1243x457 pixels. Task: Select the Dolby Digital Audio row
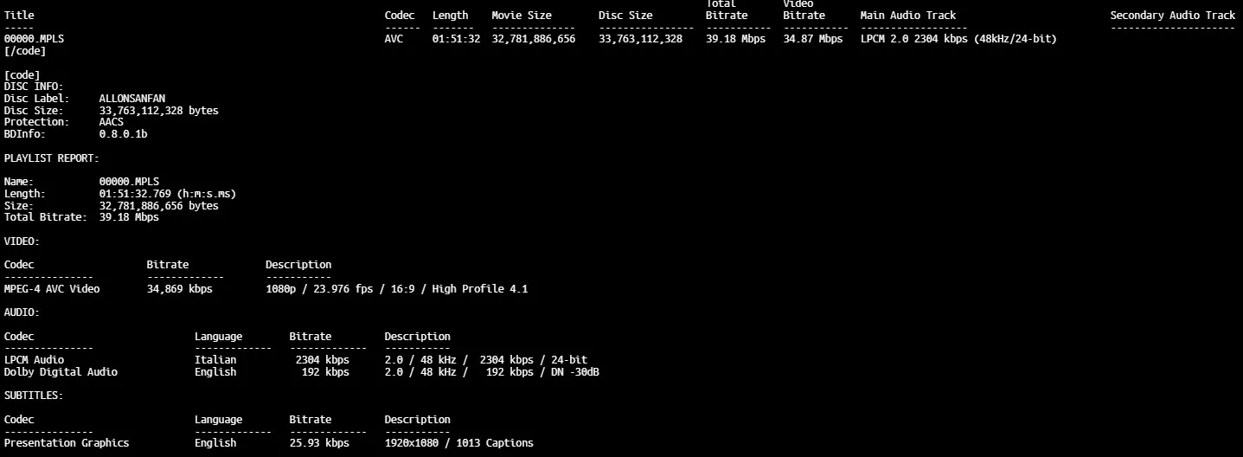point(61,372)
